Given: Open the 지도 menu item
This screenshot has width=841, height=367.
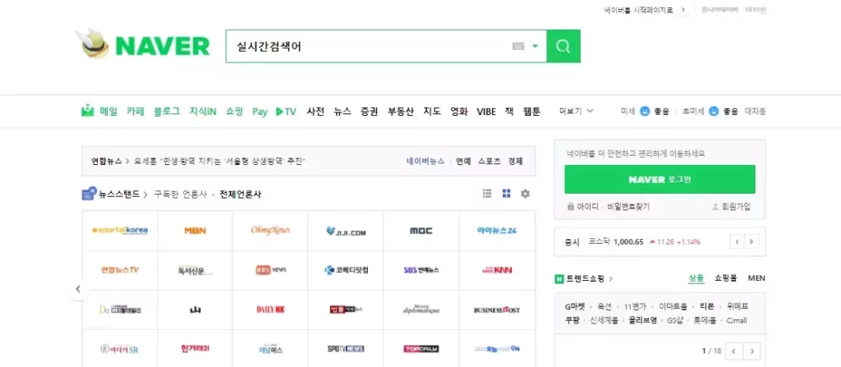Looking at the screenshot, I should tap(432, 112).
